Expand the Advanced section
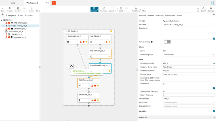 point(177,117)
